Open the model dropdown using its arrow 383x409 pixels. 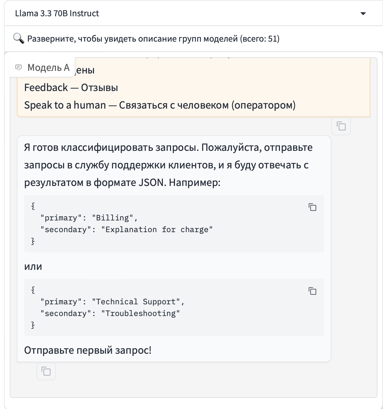[x=363, y=14]
